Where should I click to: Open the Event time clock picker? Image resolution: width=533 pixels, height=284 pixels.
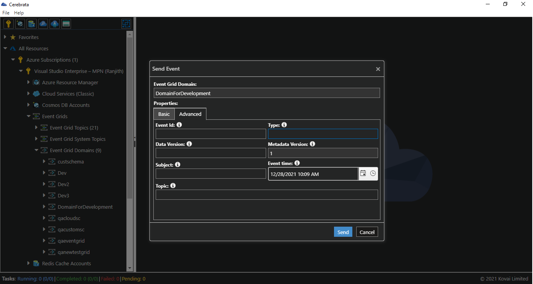click(x=373, y=174)
